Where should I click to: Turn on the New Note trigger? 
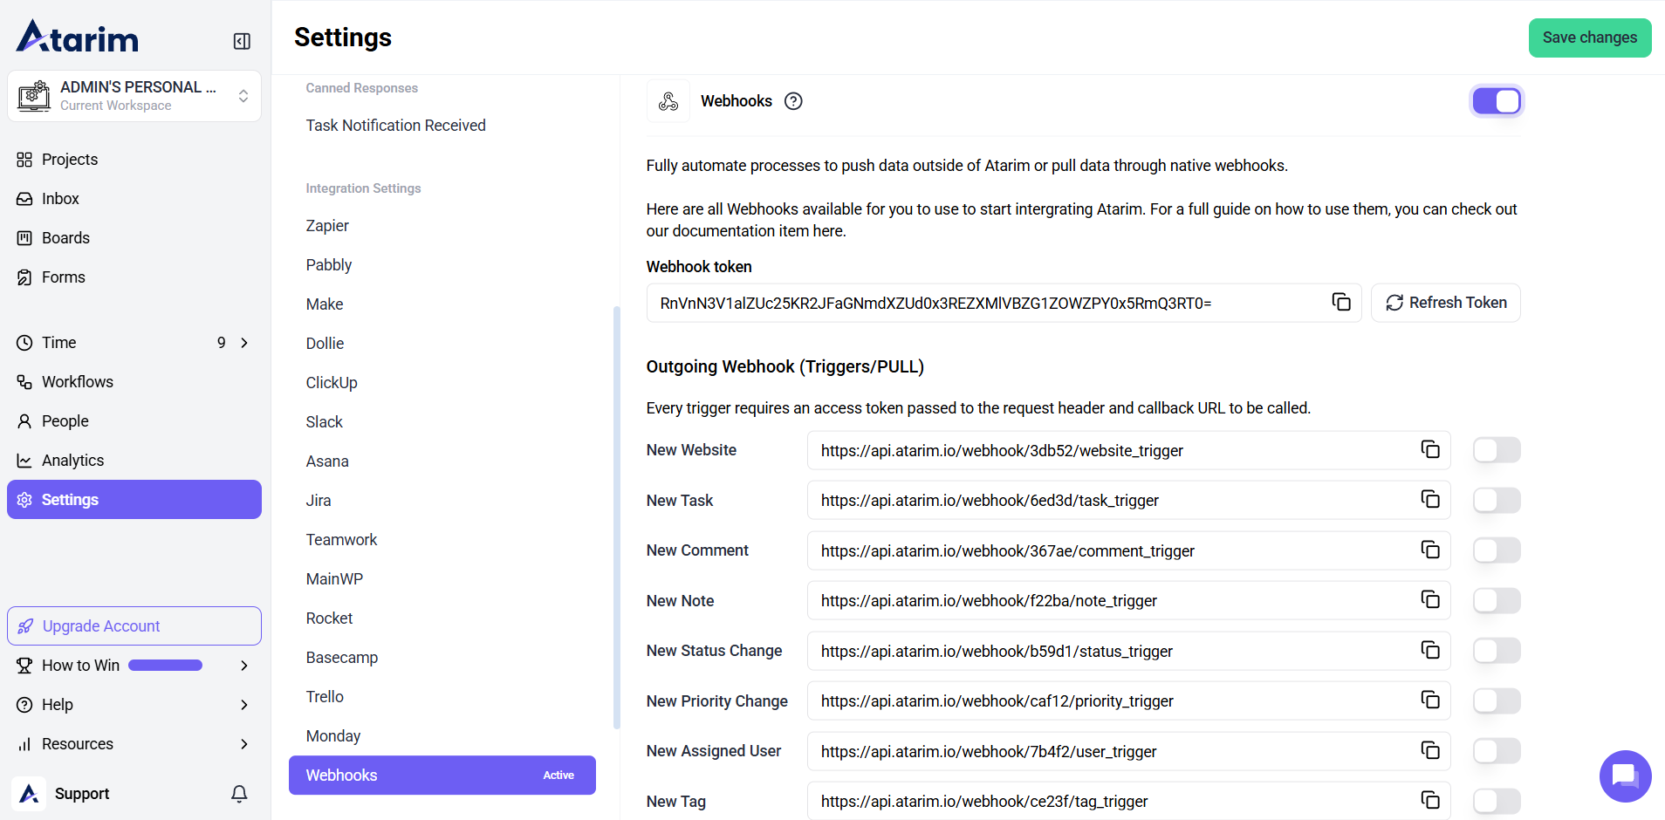(1497, 600)
